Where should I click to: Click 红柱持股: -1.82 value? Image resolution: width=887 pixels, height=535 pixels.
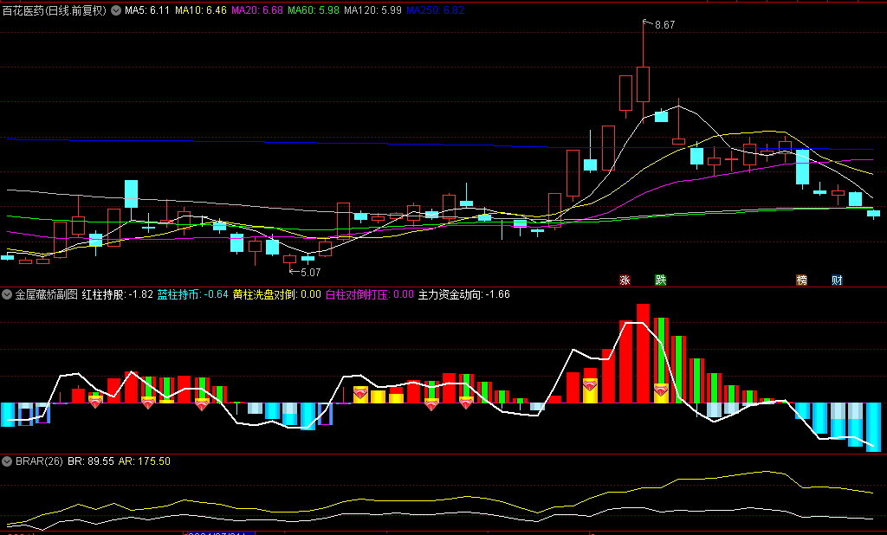(118, 294)
